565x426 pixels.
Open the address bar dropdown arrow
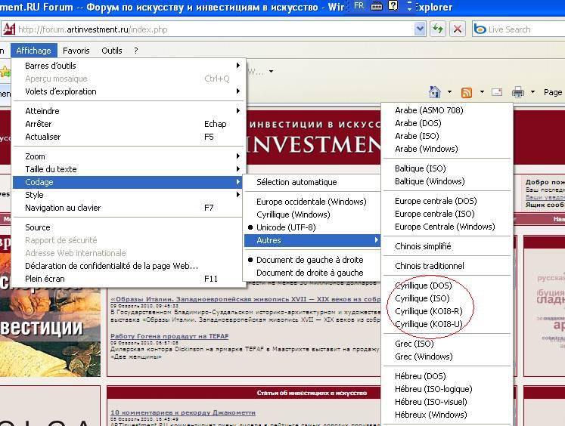tap(420, 29)
